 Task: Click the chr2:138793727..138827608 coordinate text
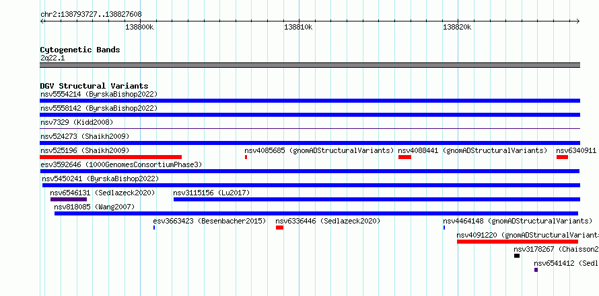click(x=91, y=15)
